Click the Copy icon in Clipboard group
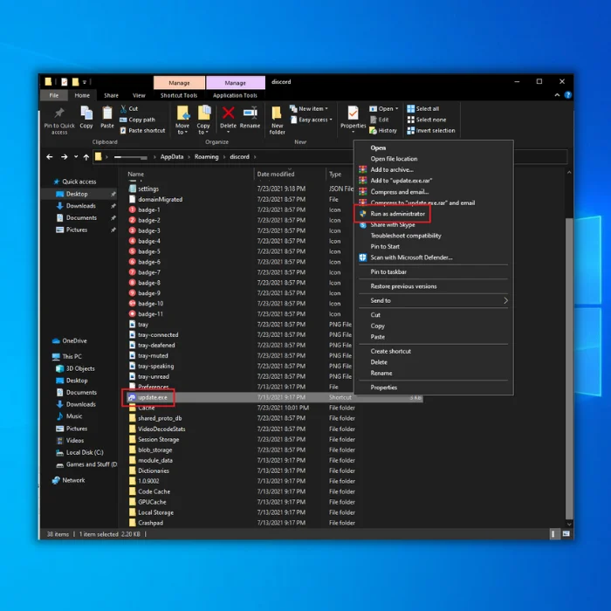The width and height of the screenshot is (611, 611). (x=86, y=113)
